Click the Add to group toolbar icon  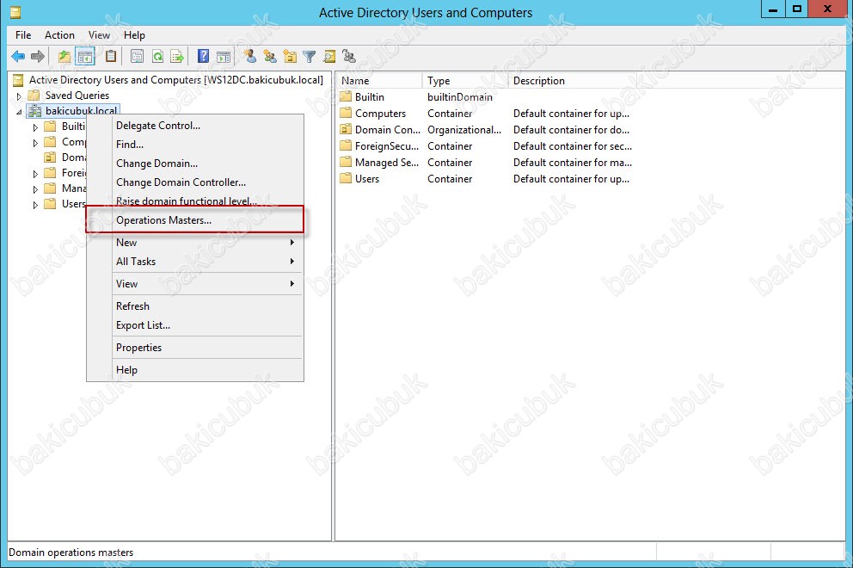(349, 56)
